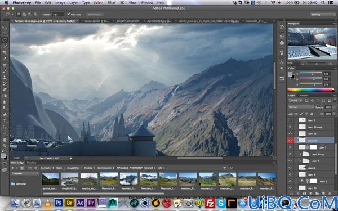Select the Clone Stamp tool
The image size is (338, 211).
[x=5, y=78]
